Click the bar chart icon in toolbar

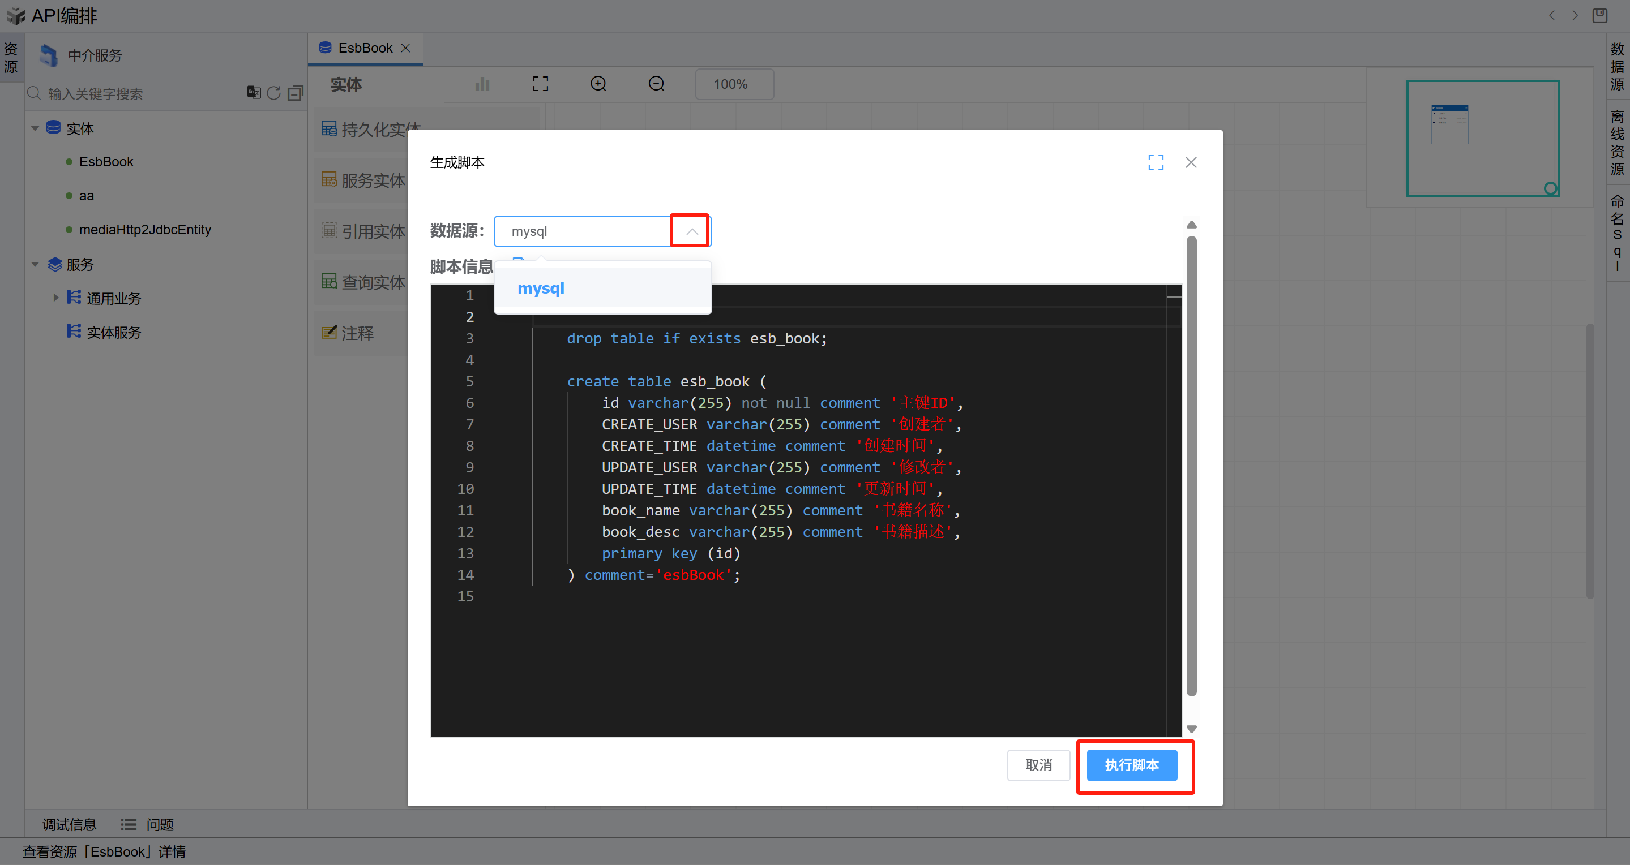482,84
